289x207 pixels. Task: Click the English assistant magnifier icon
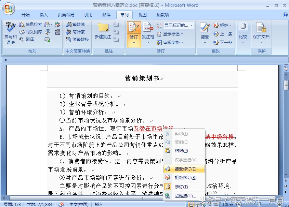47,32
